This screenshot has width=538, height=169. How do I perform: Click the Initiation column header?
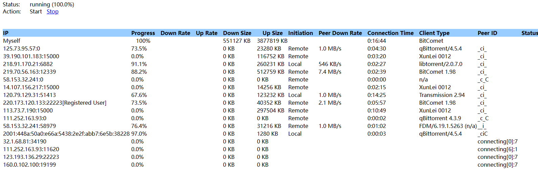click(300, 33)
